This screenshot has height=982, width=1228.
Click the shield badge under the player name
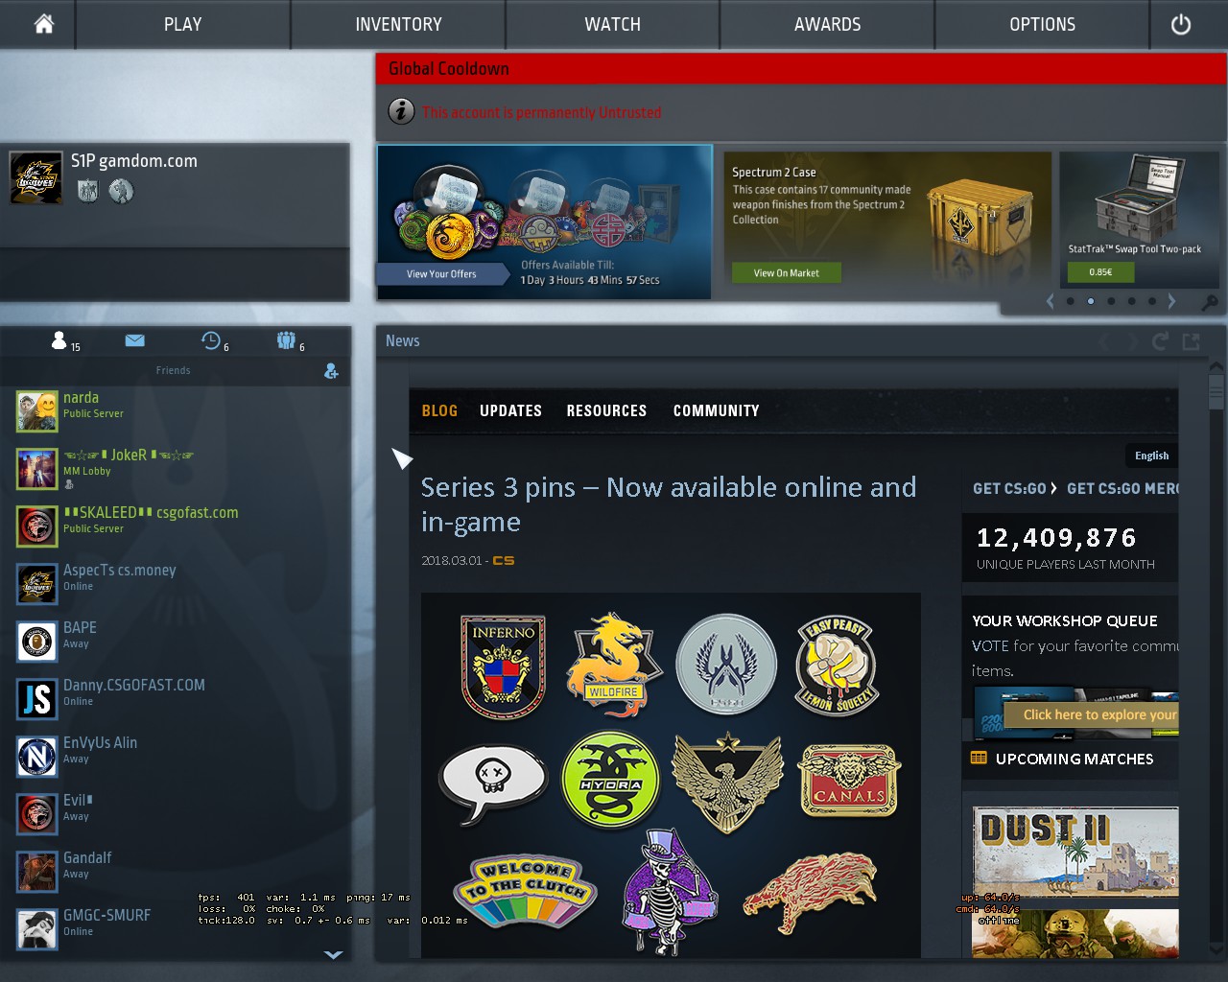point(88,191)
